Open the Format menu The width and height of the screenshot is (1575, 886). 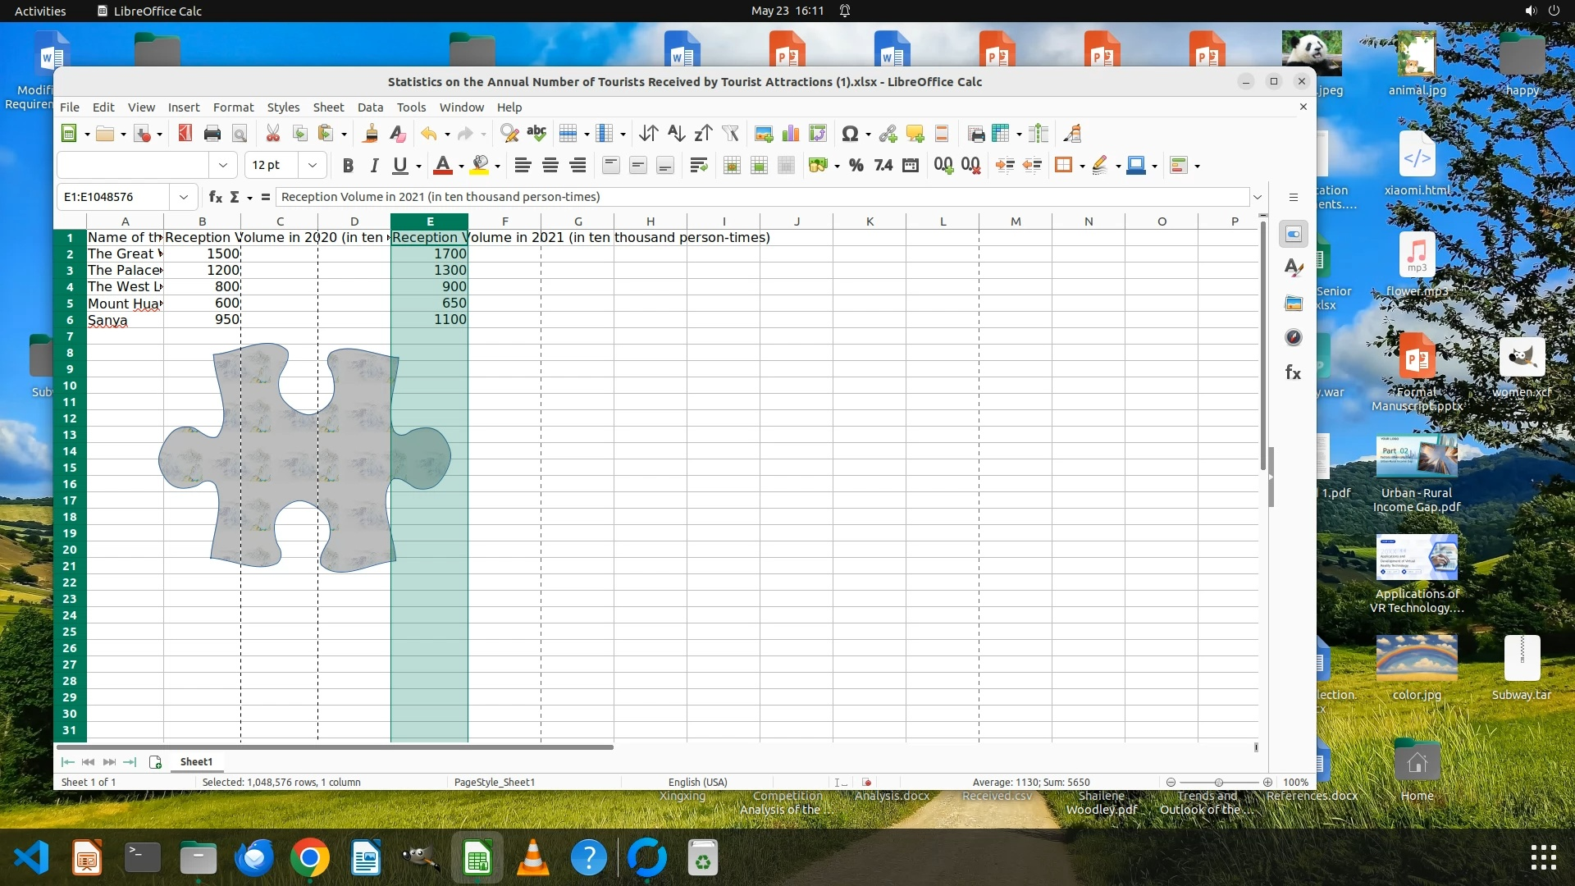point(233,107)
